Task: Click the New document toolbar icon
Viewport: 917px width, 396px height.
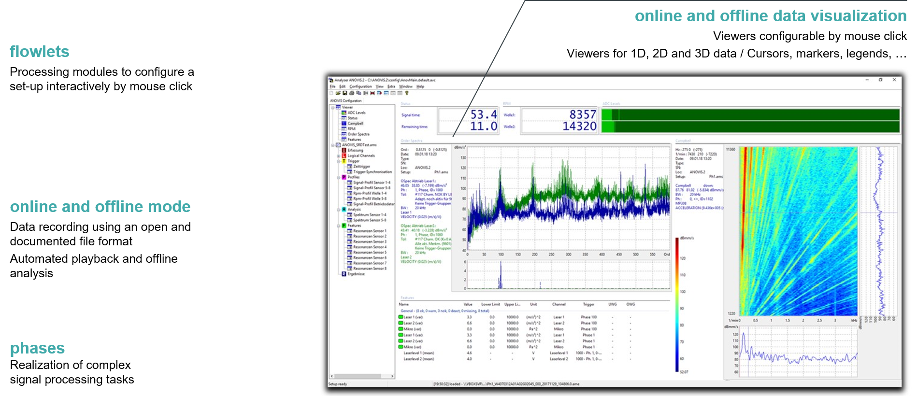Action: click(x=331, y=93)
